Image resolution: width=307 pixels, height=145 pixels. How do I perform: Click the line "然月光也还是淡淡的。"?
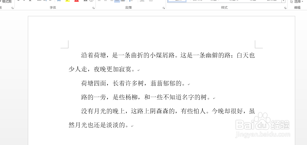point(99,125)
